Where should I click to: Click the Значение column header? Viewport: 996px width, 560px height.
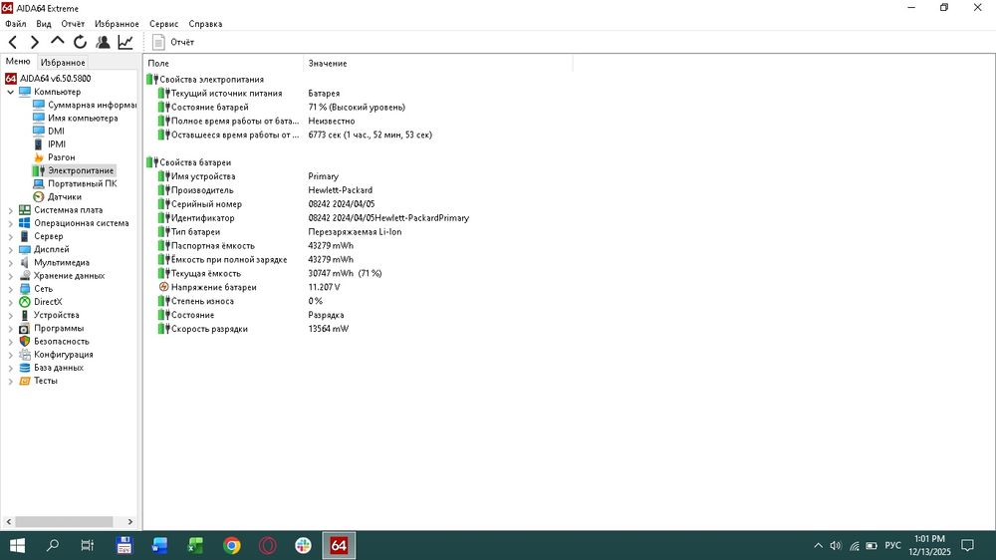click(437, 63)
